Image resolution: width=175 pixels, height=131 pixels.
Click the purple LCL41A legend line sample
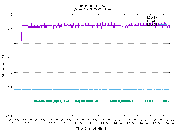pos(163,17)
